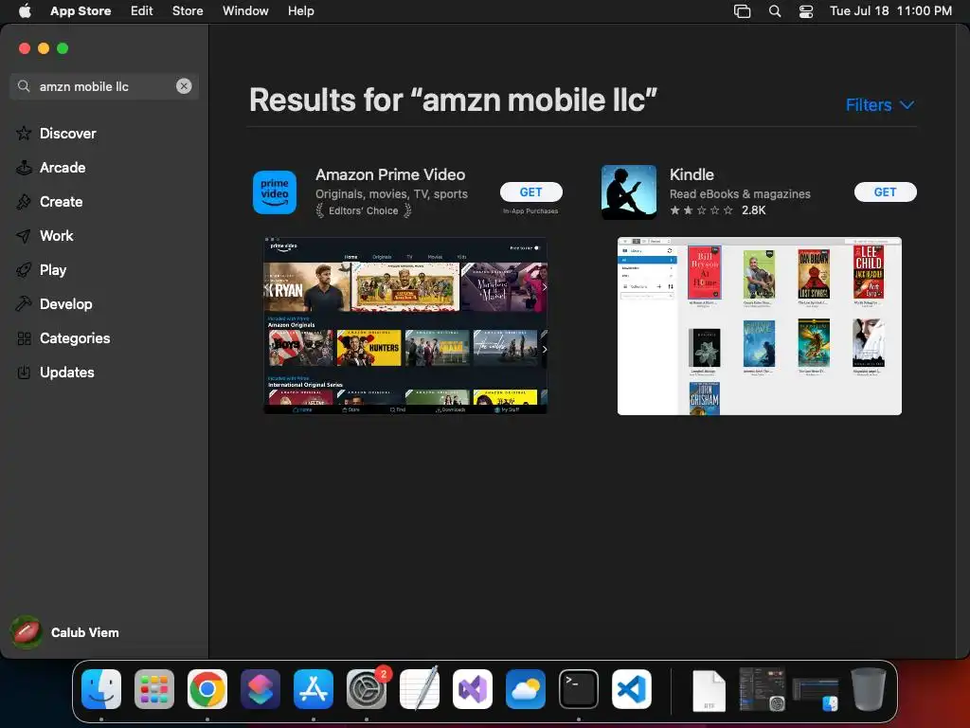Open the Kindle title link
This screenshot has width=970, height=728.
692,174
